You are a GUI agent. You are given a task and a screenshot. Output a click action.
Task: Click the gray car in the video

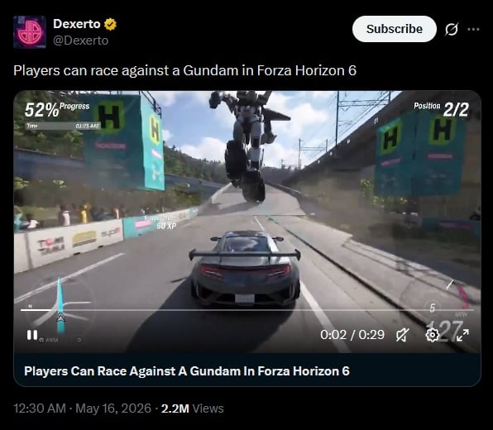click(245, 269)
